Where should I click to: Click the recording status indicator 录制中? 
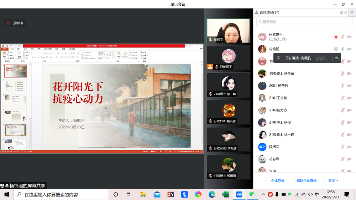click(15, 23)
